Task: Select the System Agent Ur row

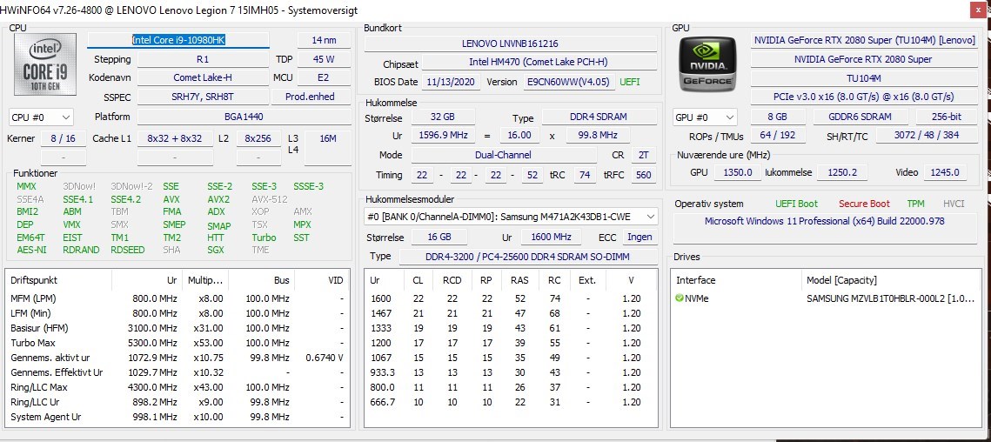Action: tap(177, 417)
